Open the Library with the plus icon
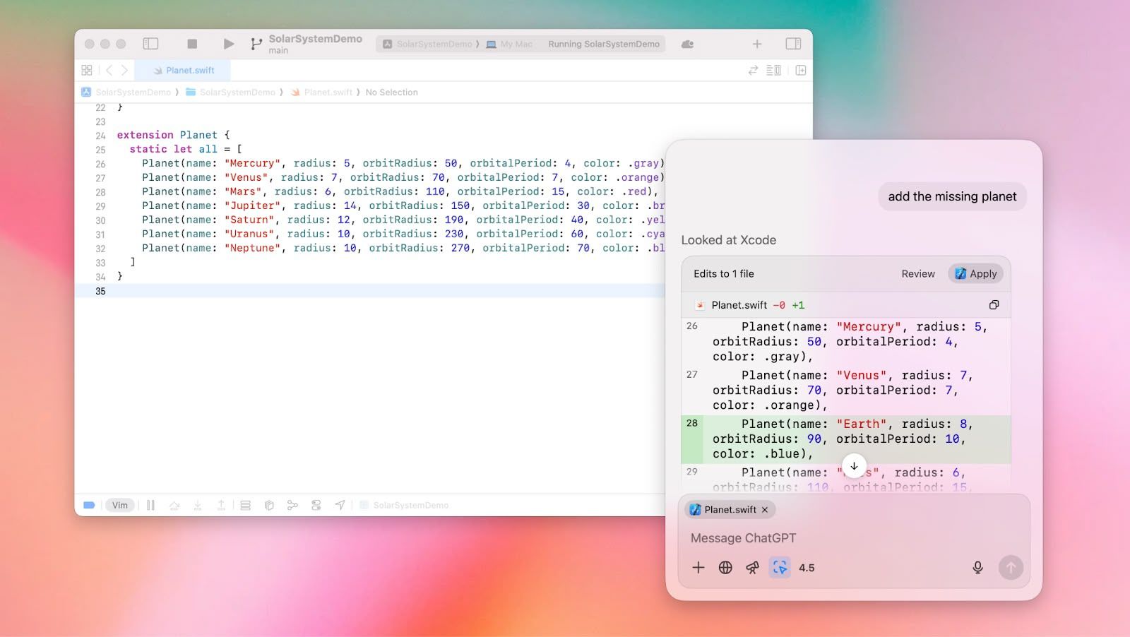Viewport: 1130px width, 637px height. pyautogui.click(x=756, y=44)
